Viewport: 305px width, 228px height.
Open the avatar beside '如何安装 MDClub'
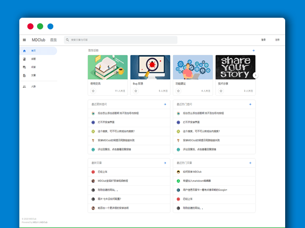point(178,172)
